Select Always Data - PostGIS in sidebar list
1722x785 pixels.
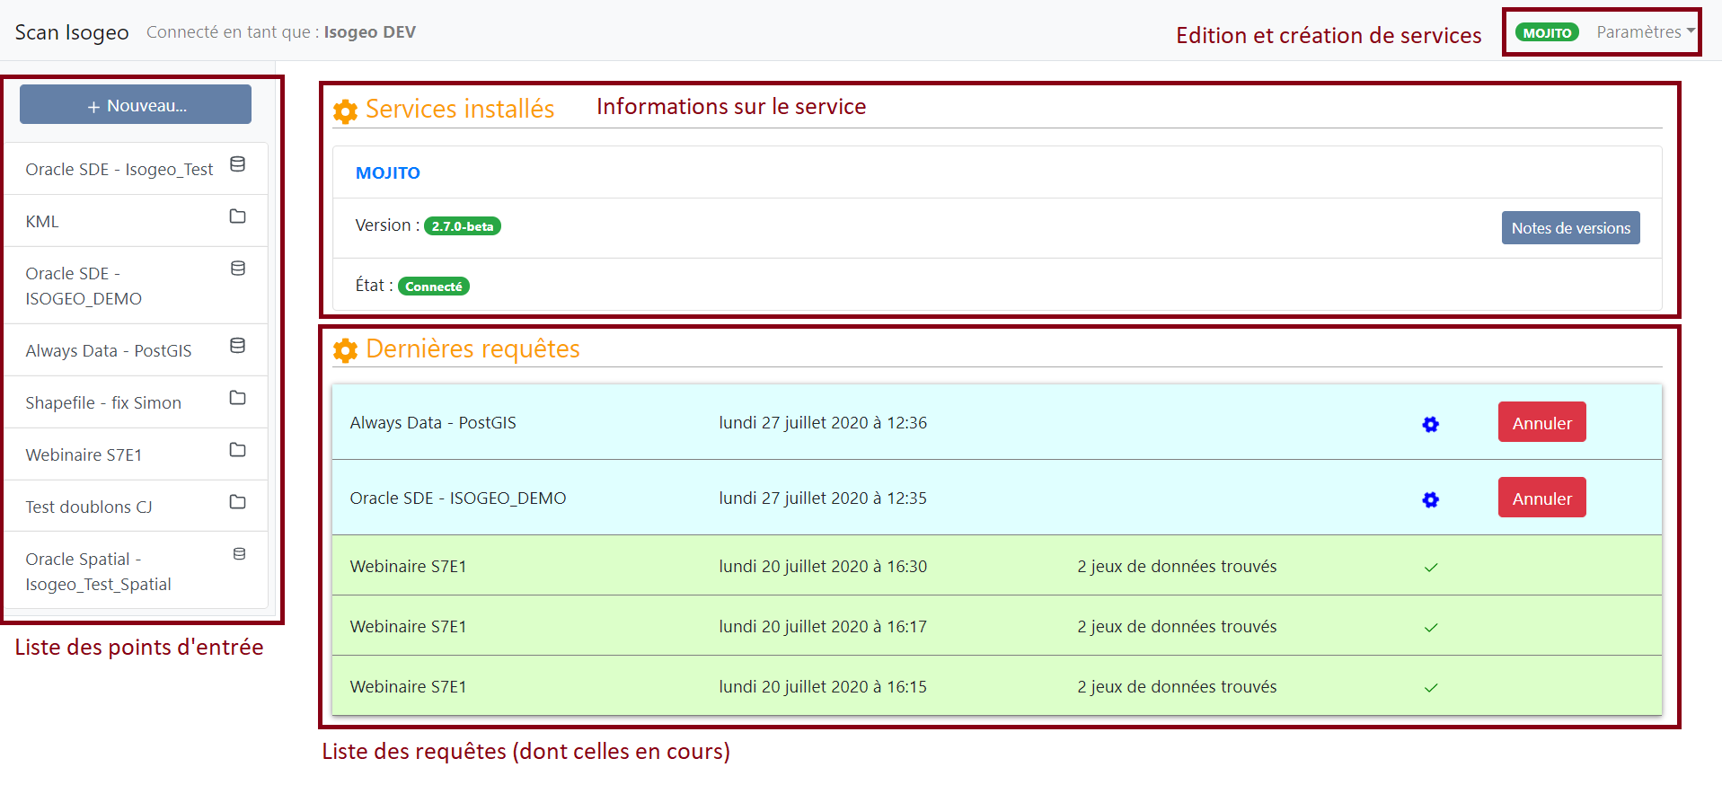(136, 350)
